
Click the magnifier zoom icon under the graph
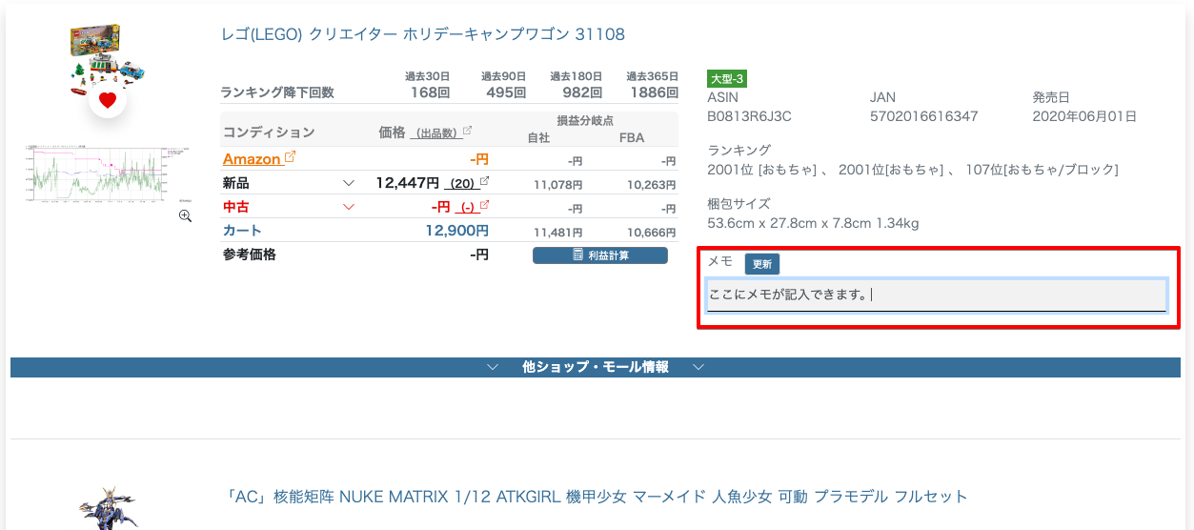pyautogui.click(x=185, y=216)
